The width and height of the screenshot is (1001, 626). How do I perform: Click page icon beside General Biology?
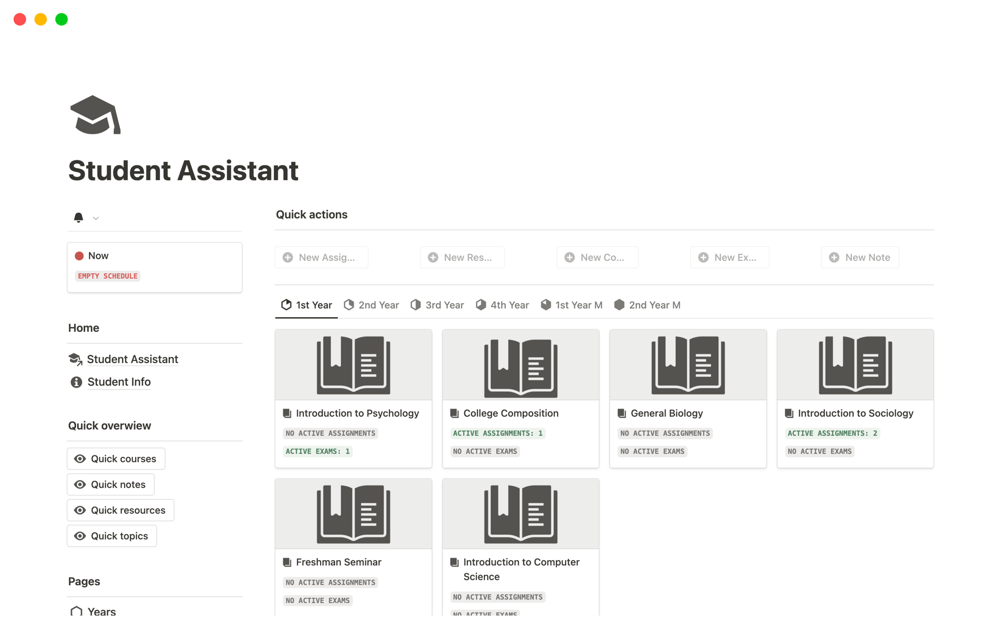tap(621, 413)
